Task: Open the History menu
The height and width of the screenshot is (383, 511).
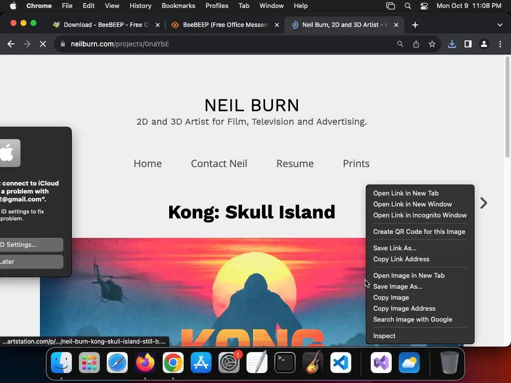Action: tap(140, 6)
